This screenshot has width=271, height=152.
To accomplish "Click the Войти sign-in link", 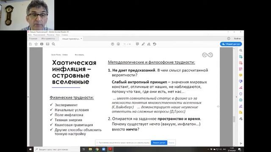I will tap(237, 38).
